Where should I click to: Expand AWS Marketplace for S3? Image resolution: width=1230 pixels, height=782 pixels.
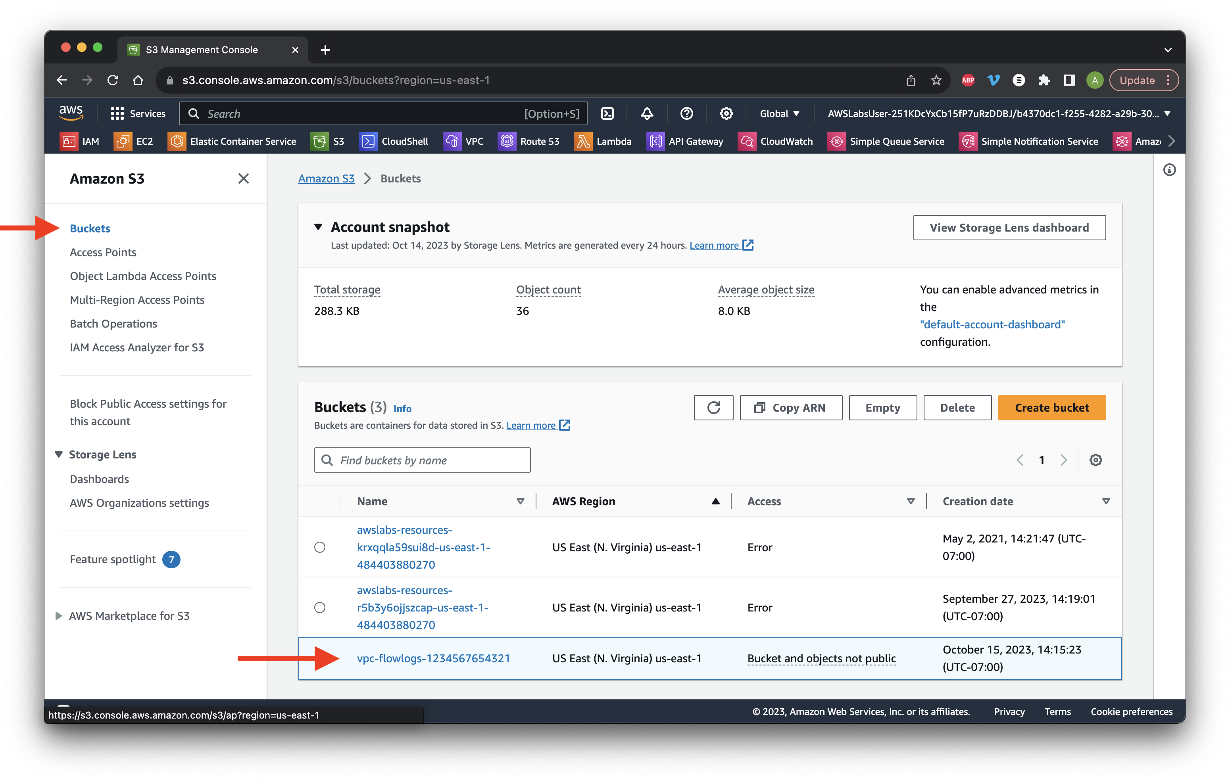coord(59,615)
